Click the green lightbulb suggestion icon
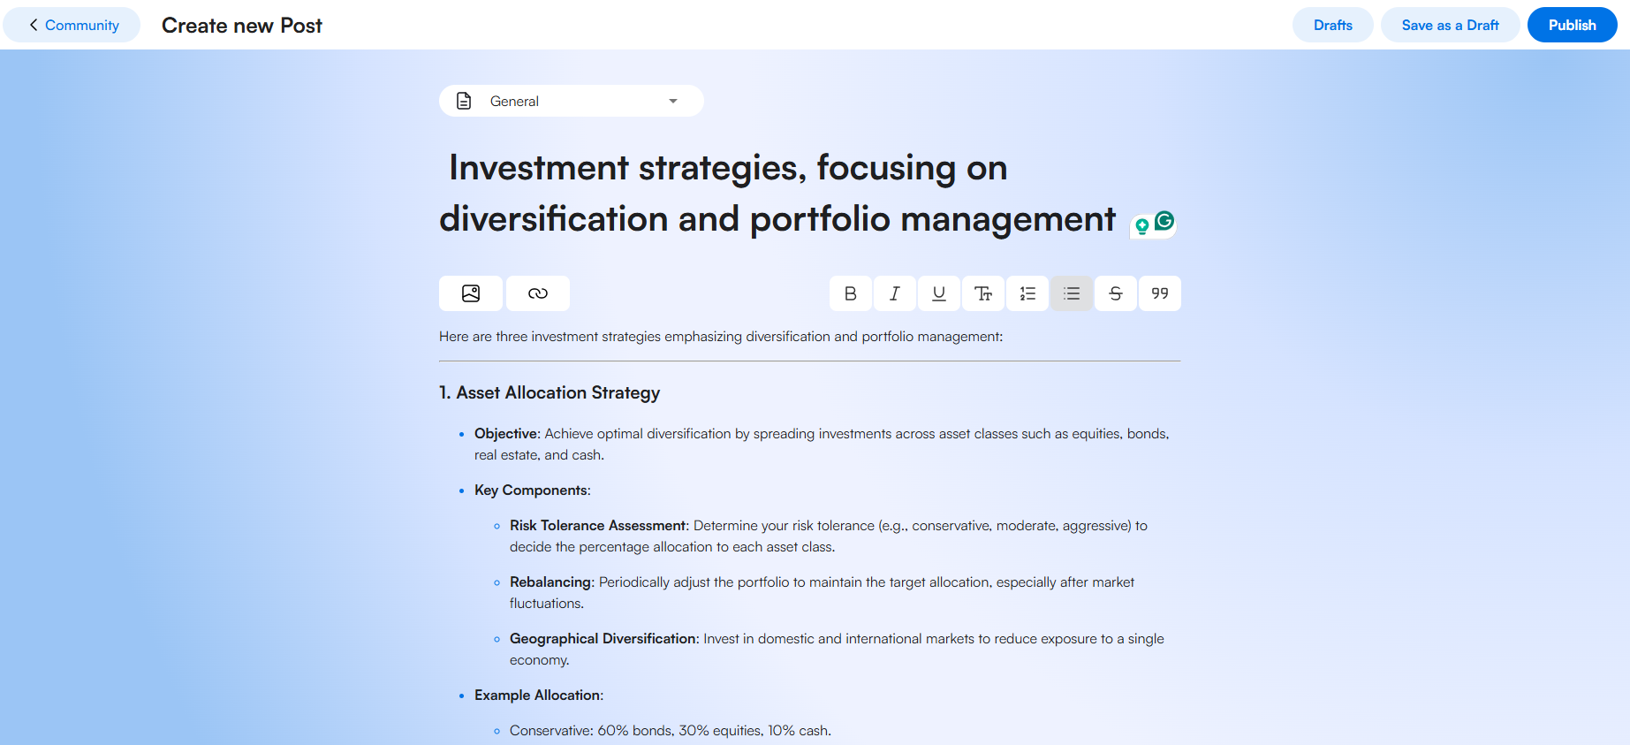The height and width of the screenshot is (745, 1630). (1141, 226)
